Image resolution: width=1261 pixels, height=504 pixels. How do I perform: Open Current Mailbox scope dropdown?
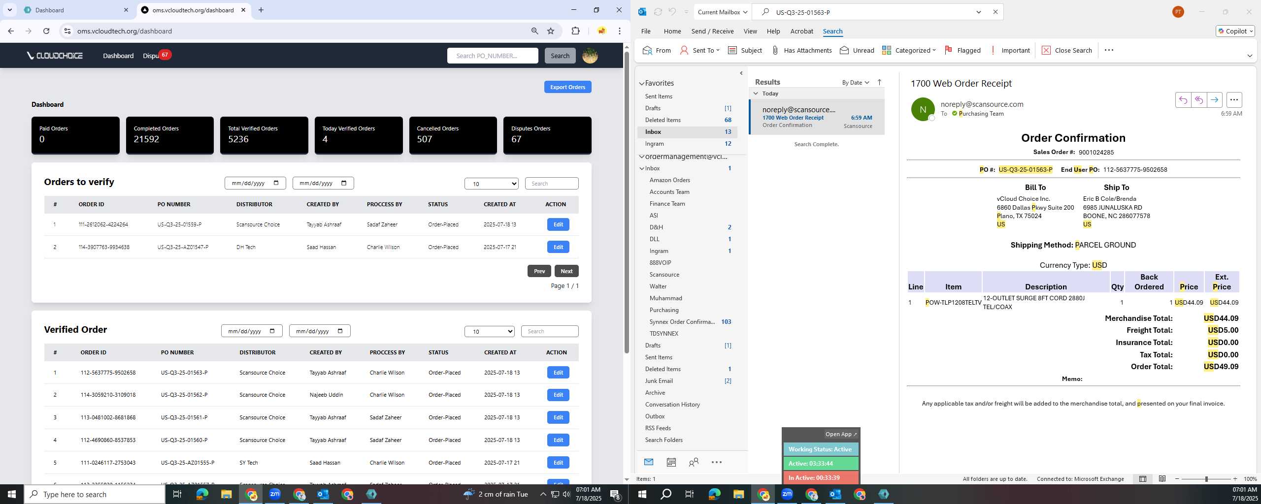tap(723, 12)
